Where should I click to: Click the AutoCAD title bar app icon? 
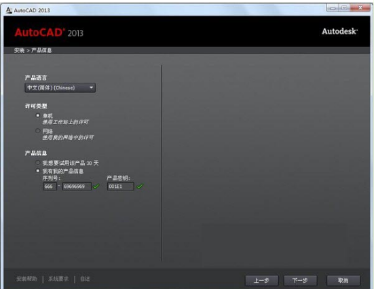9,10
